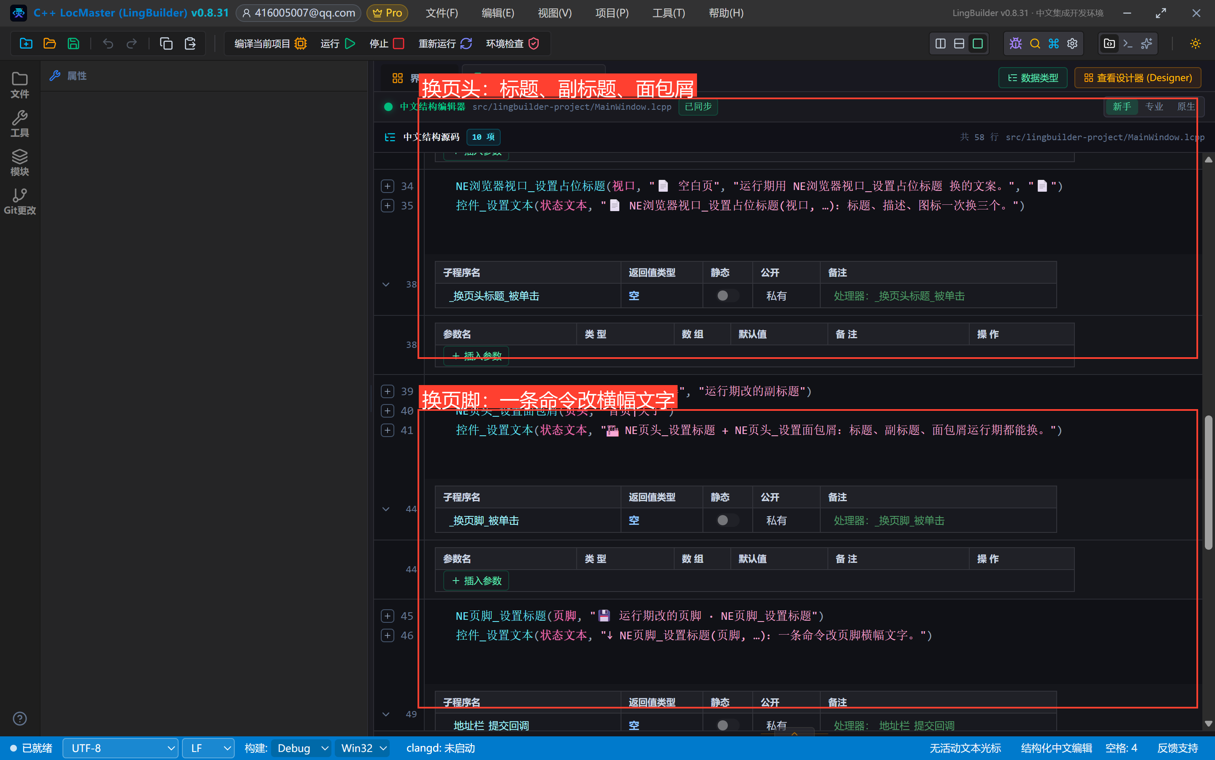1215x760 pixels.
Task: Click 数据类型 button
Action: coord(1033,78)
